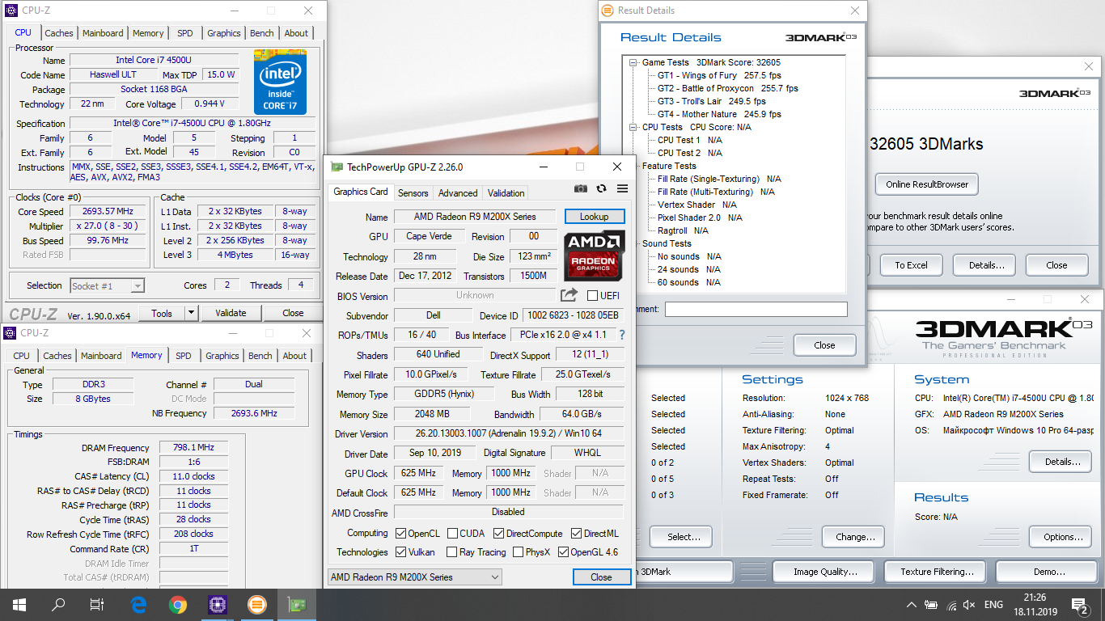Switch to CPU-Z taskbar icon
This screenshot has height=621, width=1105.
click(217, 605)
